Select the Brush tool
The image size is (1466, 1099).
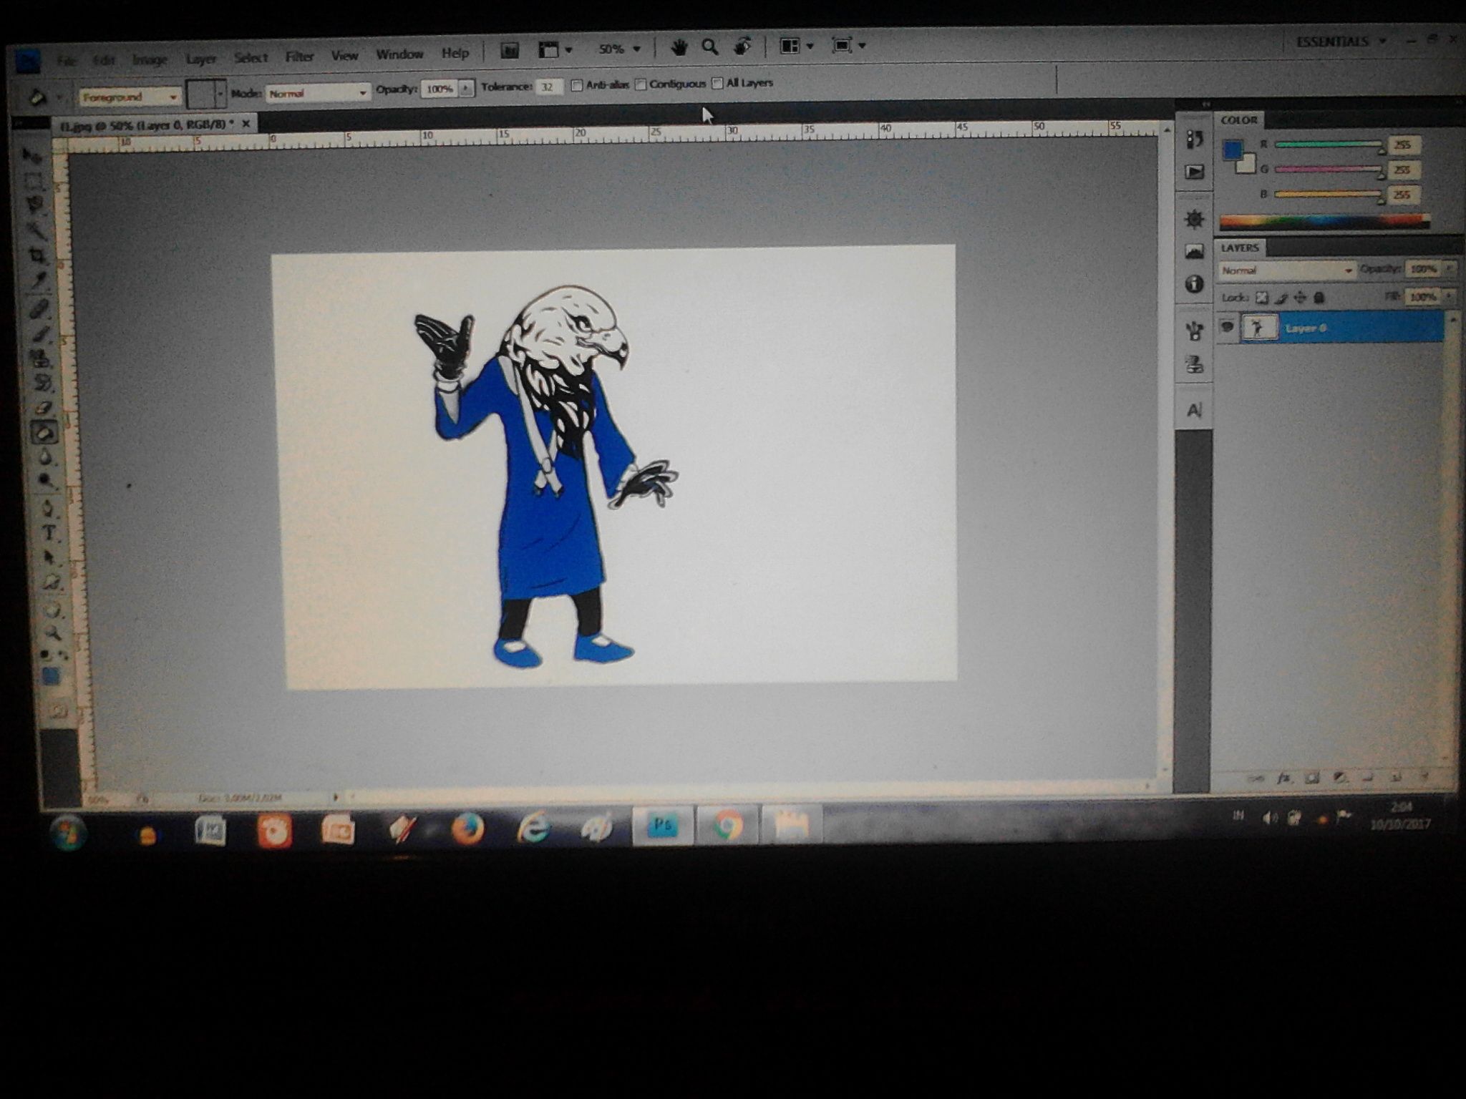tap(41, 333)
